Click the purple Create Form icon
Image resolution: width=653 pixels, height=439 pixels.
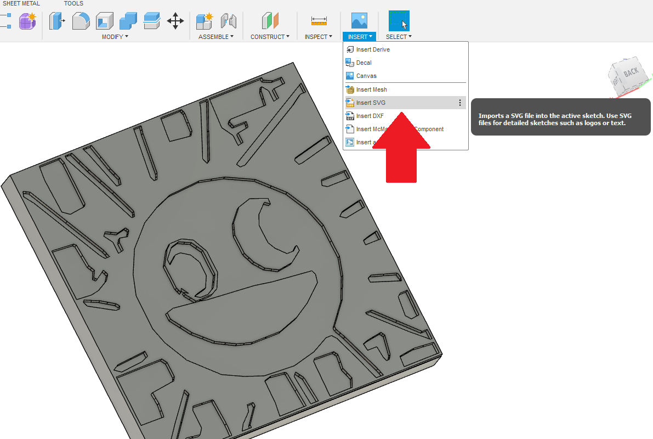(x=27, y=21)
